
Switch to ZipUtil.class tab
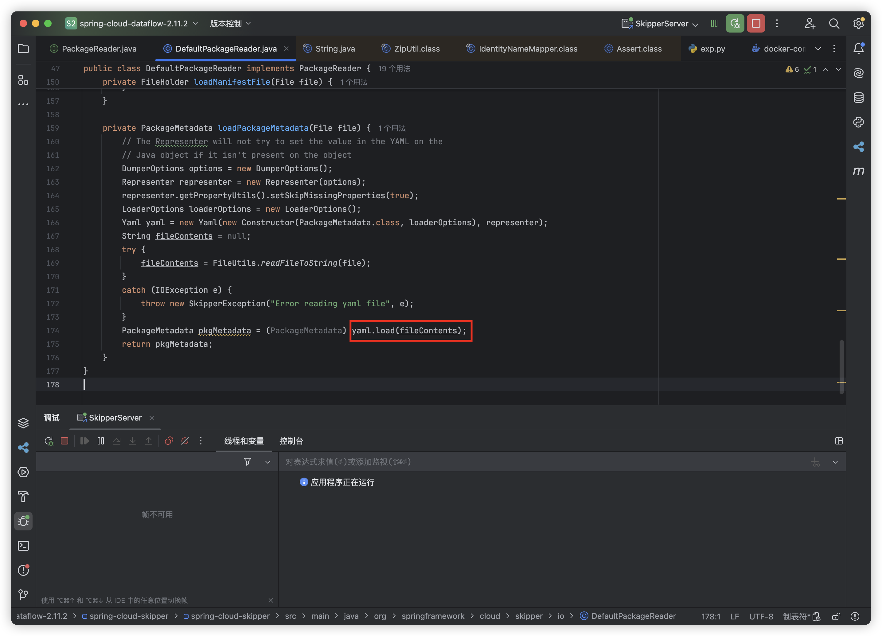tap(411, 48)
